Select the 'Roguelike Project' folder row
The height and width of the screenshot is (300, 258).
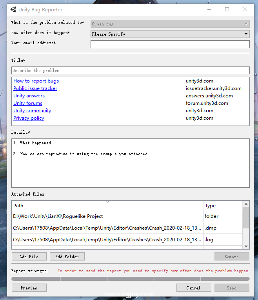pyautogui.click(x=107, y=216)
